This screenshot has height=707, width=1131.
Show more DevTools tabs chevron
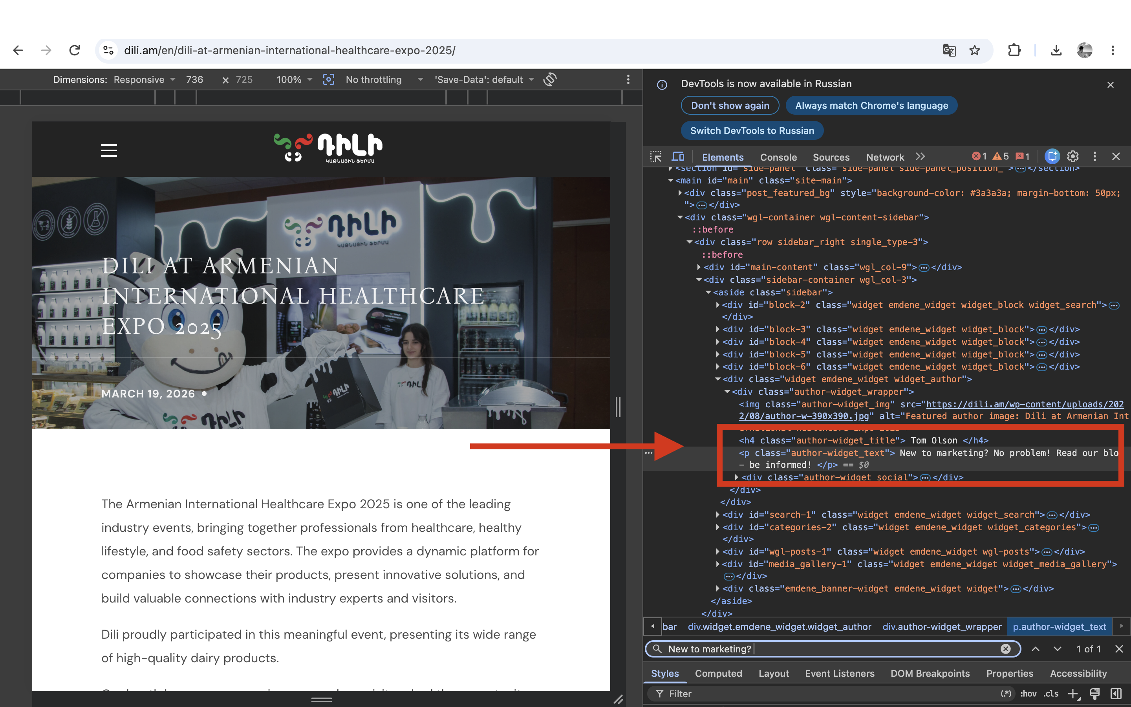[x=920, y=157]
